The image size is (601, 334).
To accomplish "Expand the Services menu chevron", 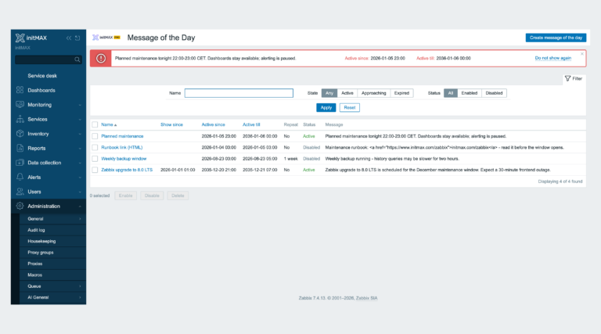I will coord(80,120).
